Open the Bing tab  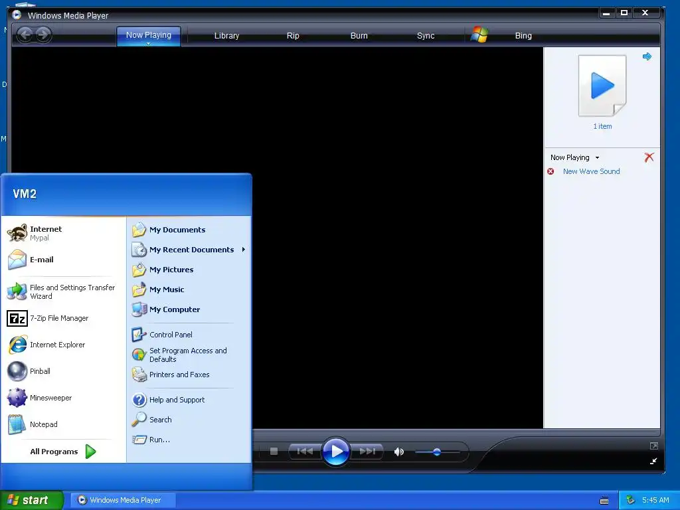523,36
